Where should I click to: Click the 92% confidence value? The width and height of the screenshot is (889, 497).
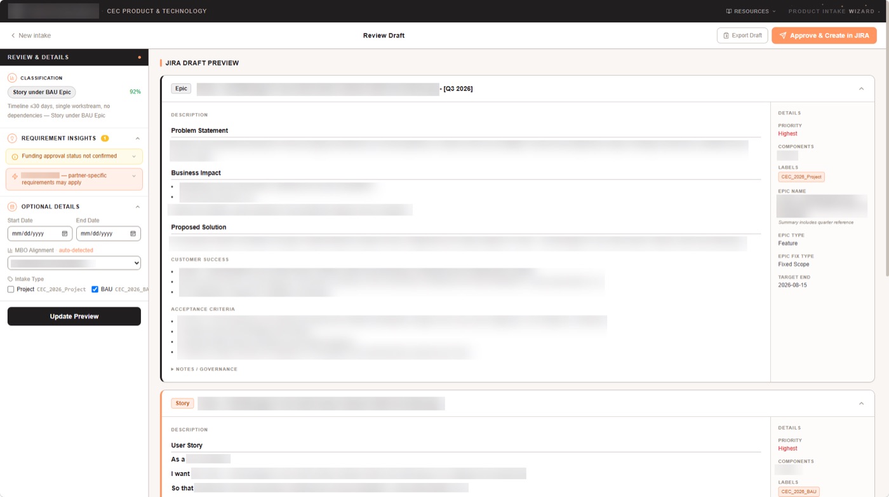pos(135,92)
